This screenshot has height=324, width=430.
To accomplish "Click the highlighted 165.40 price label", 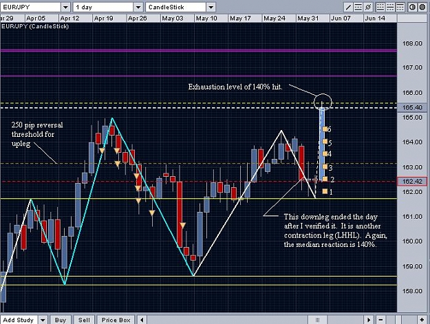I will coord(412,107).
